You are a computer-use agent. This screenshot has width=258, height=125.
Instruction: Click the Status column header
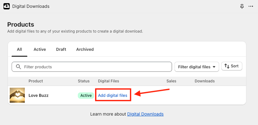point(84,81)
